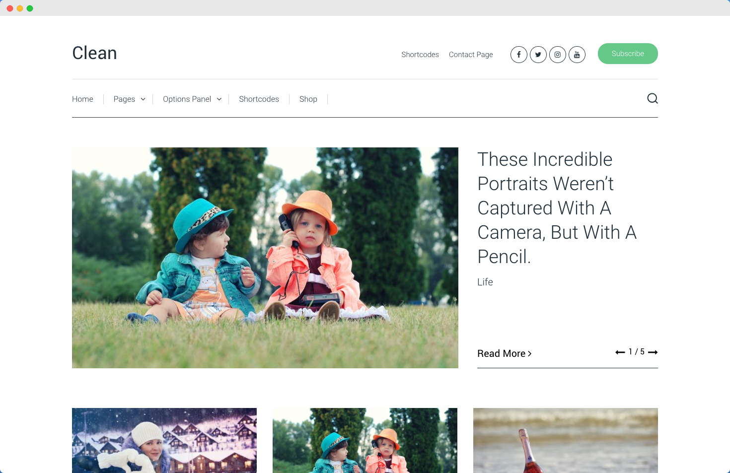Screen dimensions: 730x473
Task: Minimize the window with yellow button
Action: (20, 8)
